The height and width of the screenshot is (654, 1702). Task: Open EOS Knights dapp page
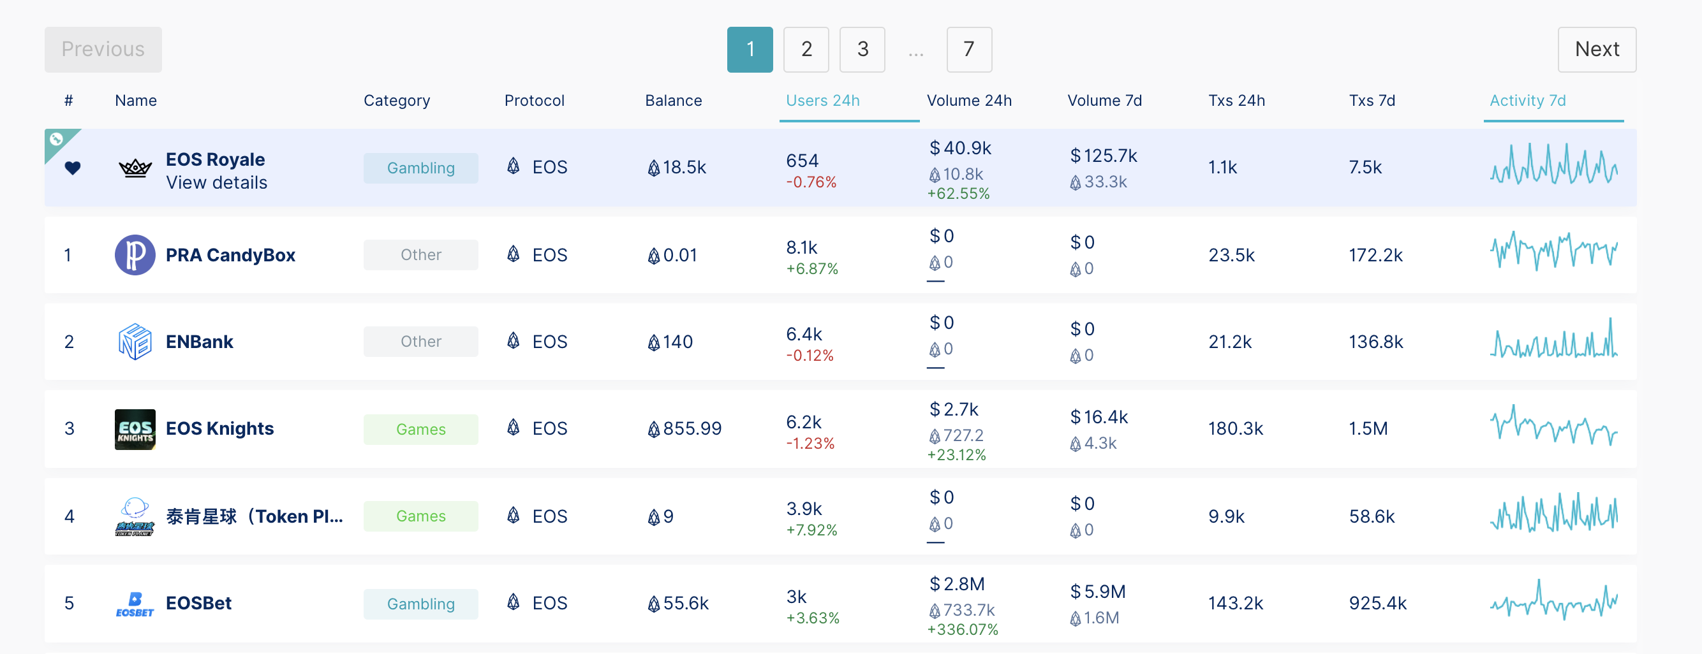tap(219, 428)
